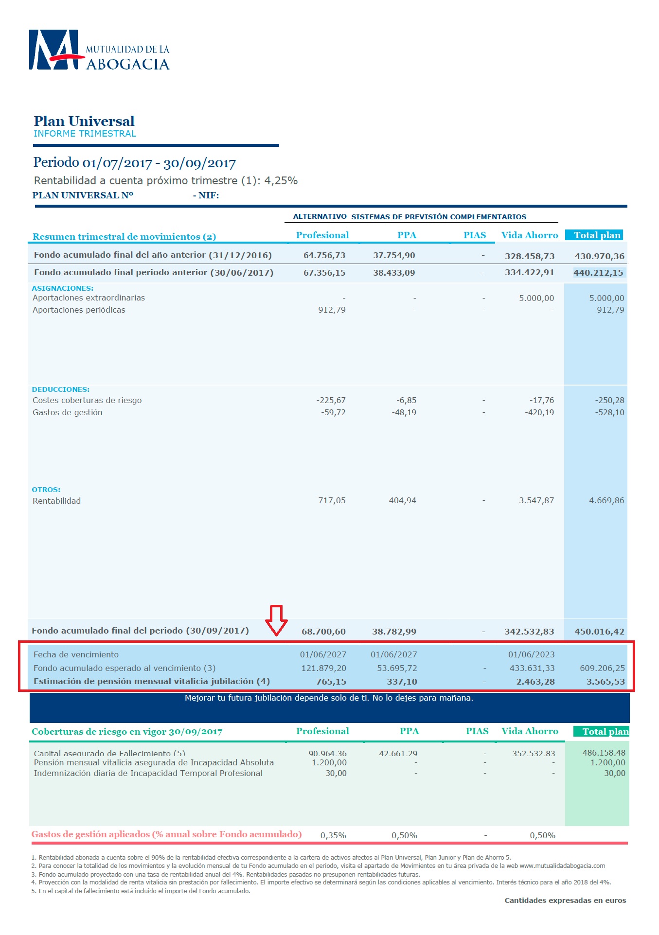Click Fondo acumulado final del periodo (30/09/2017)
This screenshot has height=935, width=659.
pyautogui.click(x=140, y=631)
